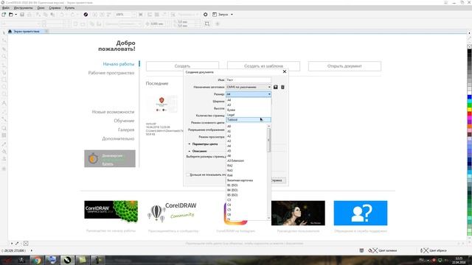Go to 'Начало работы' section

coord(119,64)
